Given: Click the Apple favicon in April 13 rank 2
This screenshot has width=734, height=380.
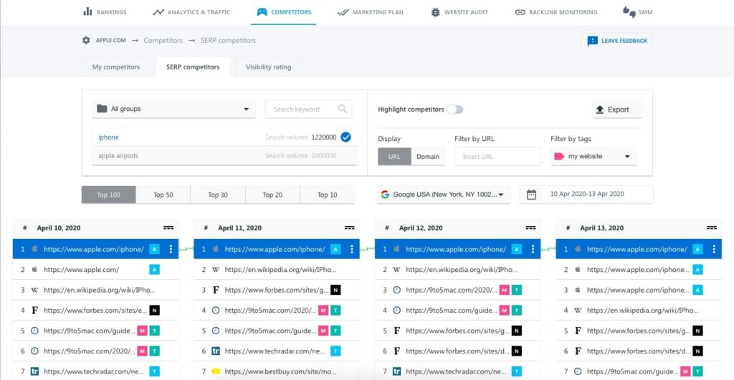Looking at the screenshot, I should pyautogui.click(x=578, y=270).
